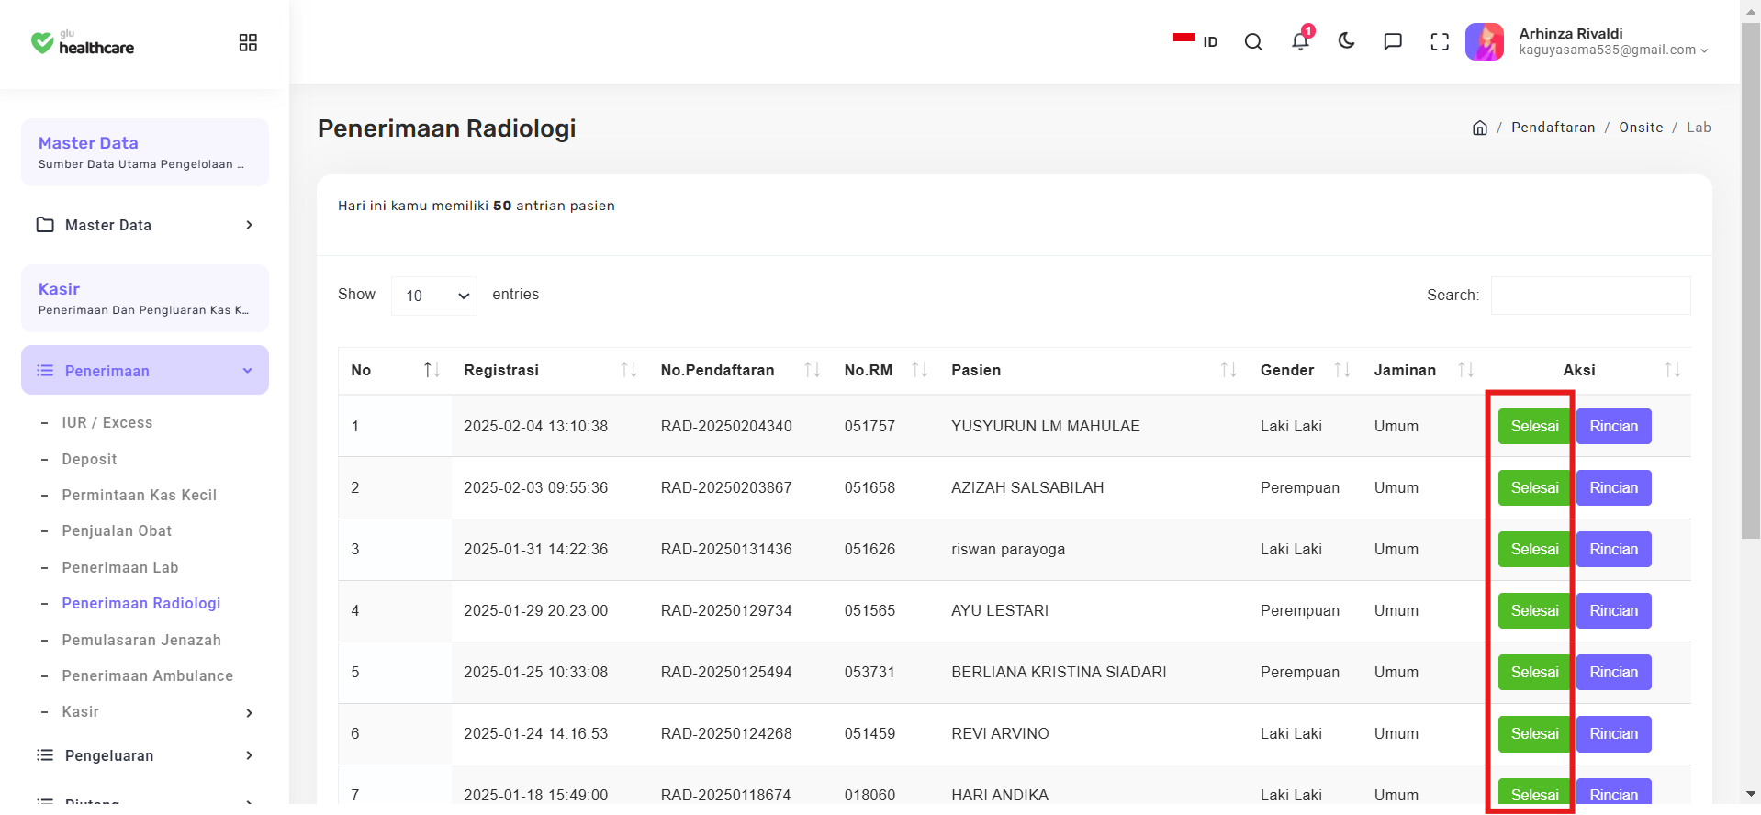Click Selesai for AYU LESTARI
This screenshot has height=815, width=1761.
pyautogui.click(x=1534, y=610)
